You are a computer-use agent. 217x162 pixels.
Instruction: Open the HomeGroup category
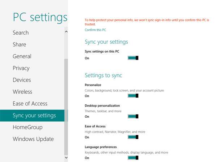click(x=32, y=127)
